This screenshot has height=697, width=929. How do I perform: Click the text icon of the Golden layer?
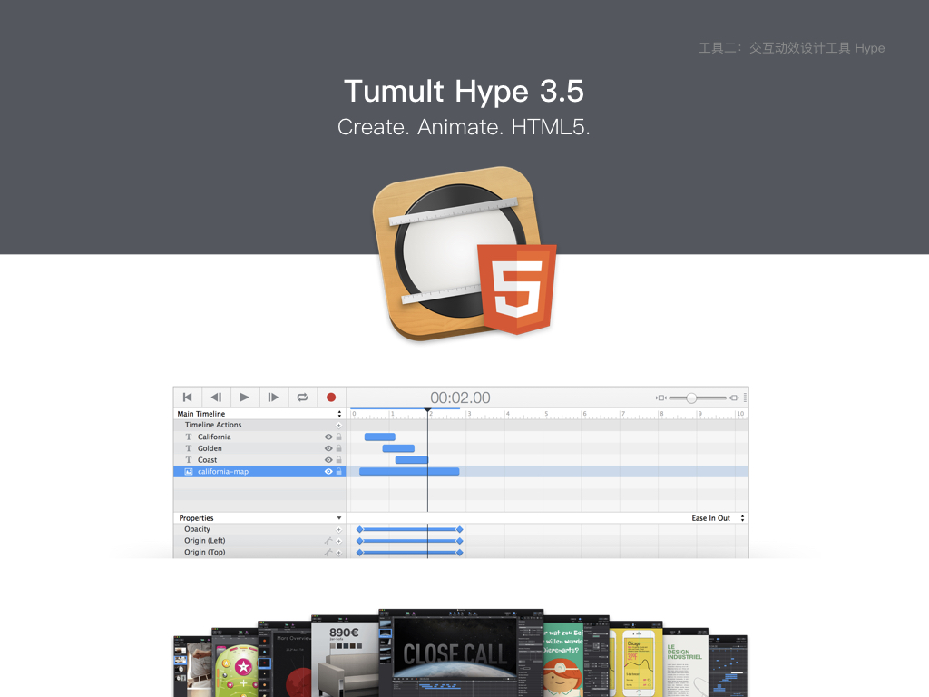pos(189,448)
